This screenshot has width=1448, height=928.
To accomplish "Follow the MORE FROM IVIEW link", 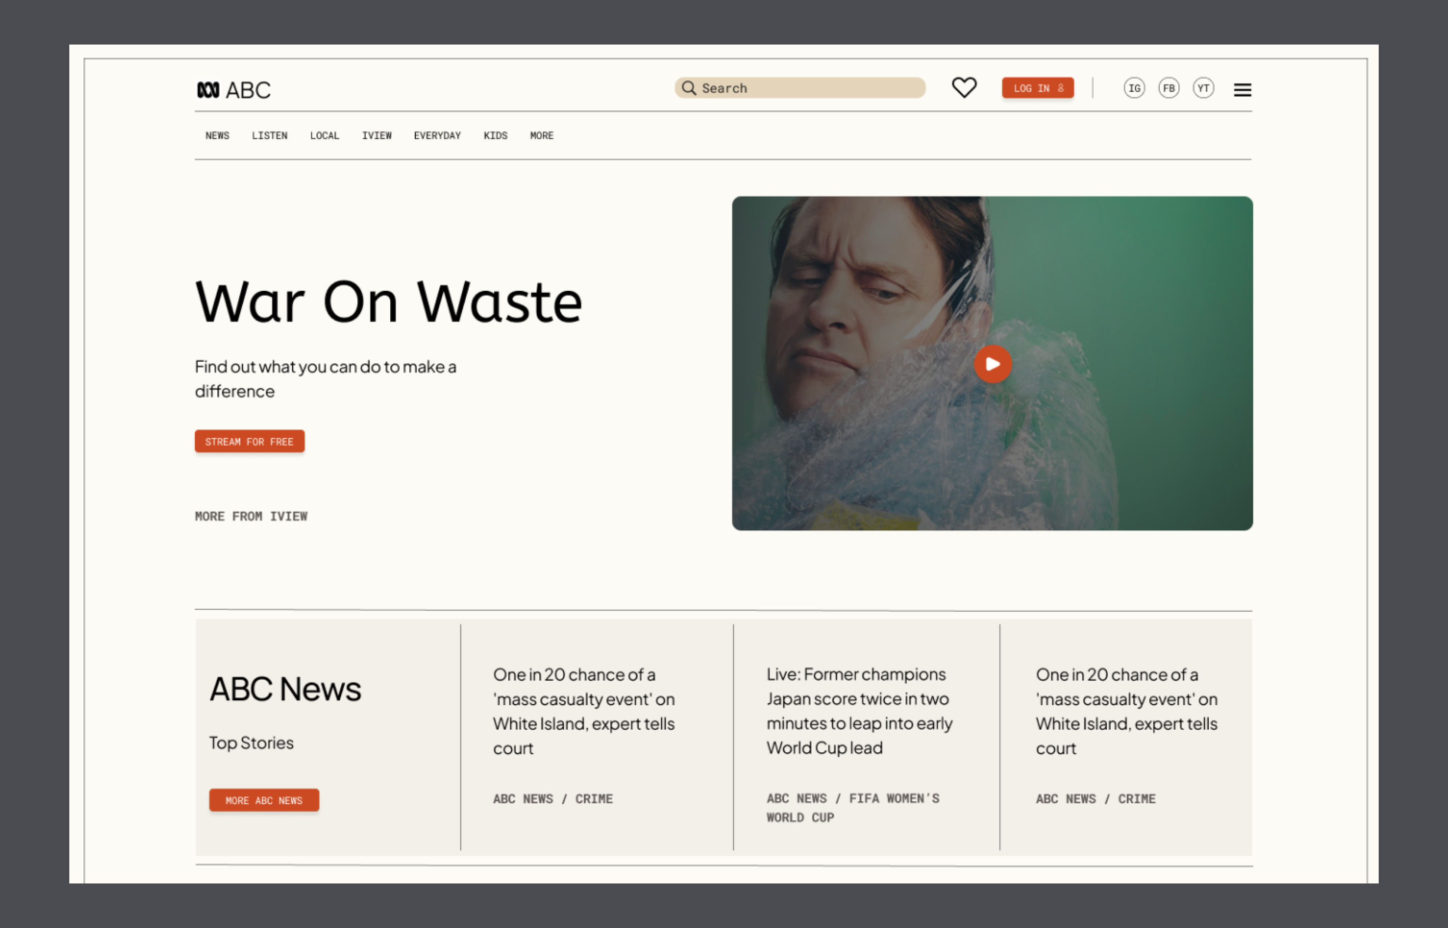I will [251, 516].
